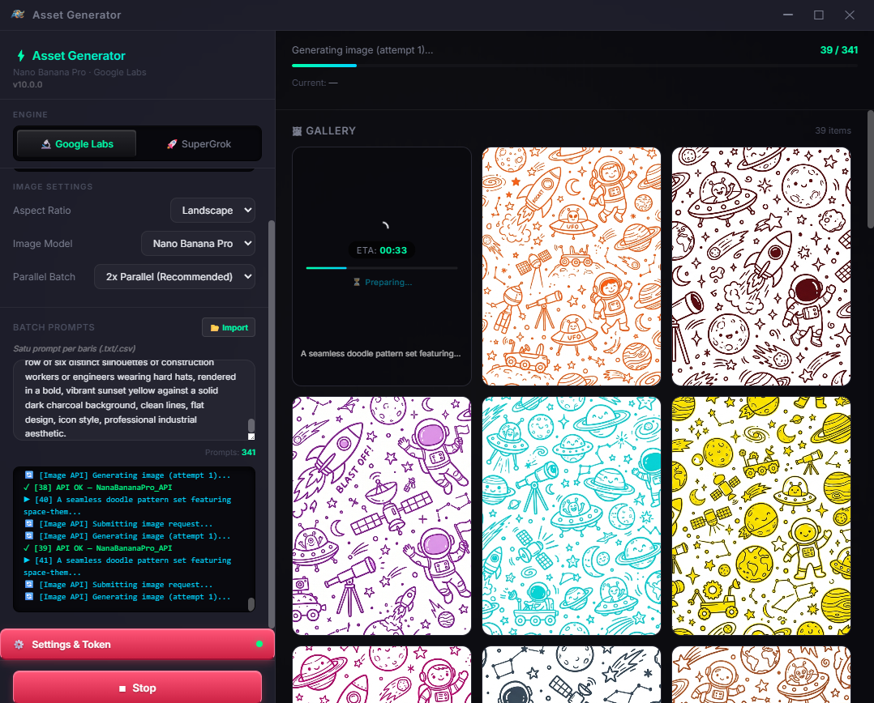Open the orange space doodle thumbnail
874x703 pixels.
pyautogui.click(x=572, y=266)
